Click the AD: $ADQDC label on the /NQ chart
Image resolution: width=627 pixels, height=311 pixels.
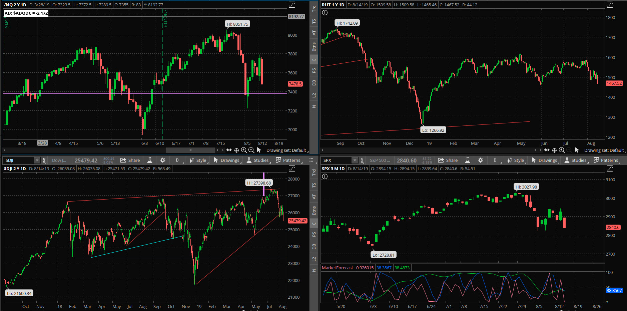26,13
